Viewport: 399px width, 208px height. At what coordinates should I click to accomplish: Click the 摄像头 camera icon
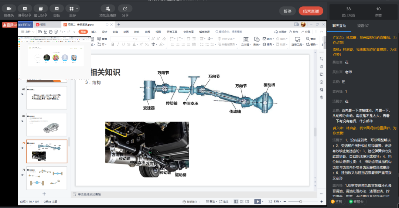coord(9,8)
